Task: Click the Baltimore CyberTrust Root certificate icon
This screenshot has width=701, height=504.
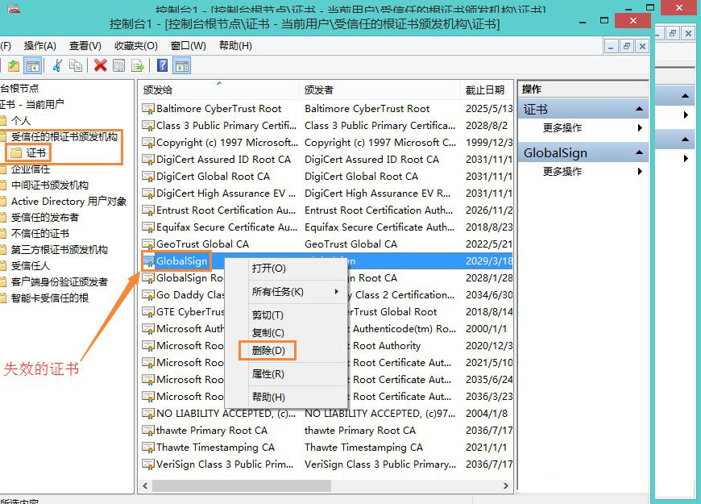Action: [x=148, y=109]
